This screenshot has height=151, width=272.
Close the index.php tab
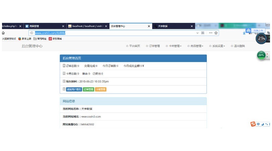point(20,26)
